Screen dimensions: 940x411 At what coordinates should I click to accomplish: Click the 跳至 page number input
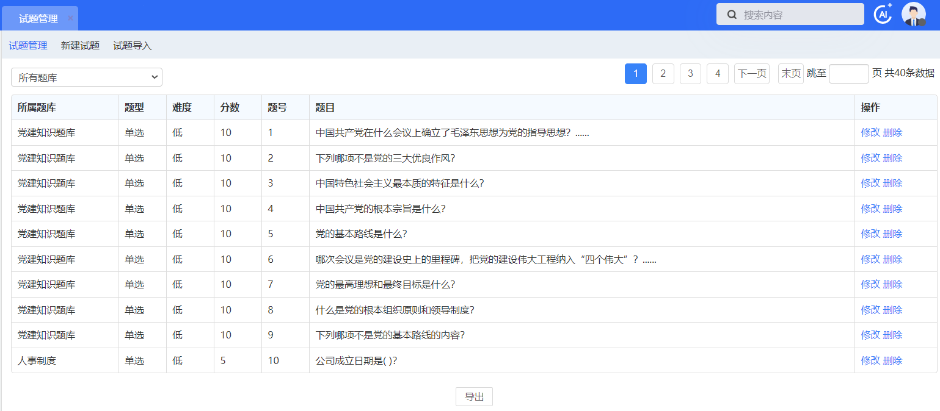pyautogui.click(x=848, y=74)
